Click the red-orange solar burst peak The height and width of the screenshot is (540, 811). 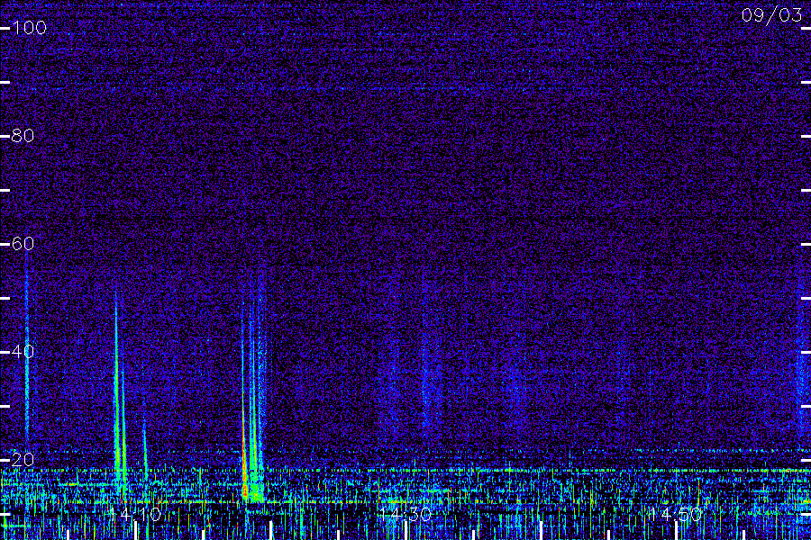(x=244, y=454)
